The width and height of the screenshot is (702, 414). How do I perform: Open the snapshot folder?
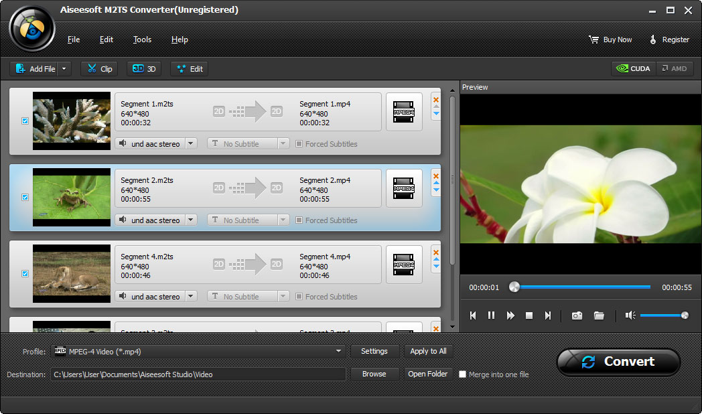tap(599, 316)
